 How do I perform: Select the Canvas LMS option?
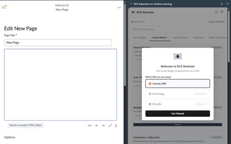pyautogui.click(x=177, y=84)
